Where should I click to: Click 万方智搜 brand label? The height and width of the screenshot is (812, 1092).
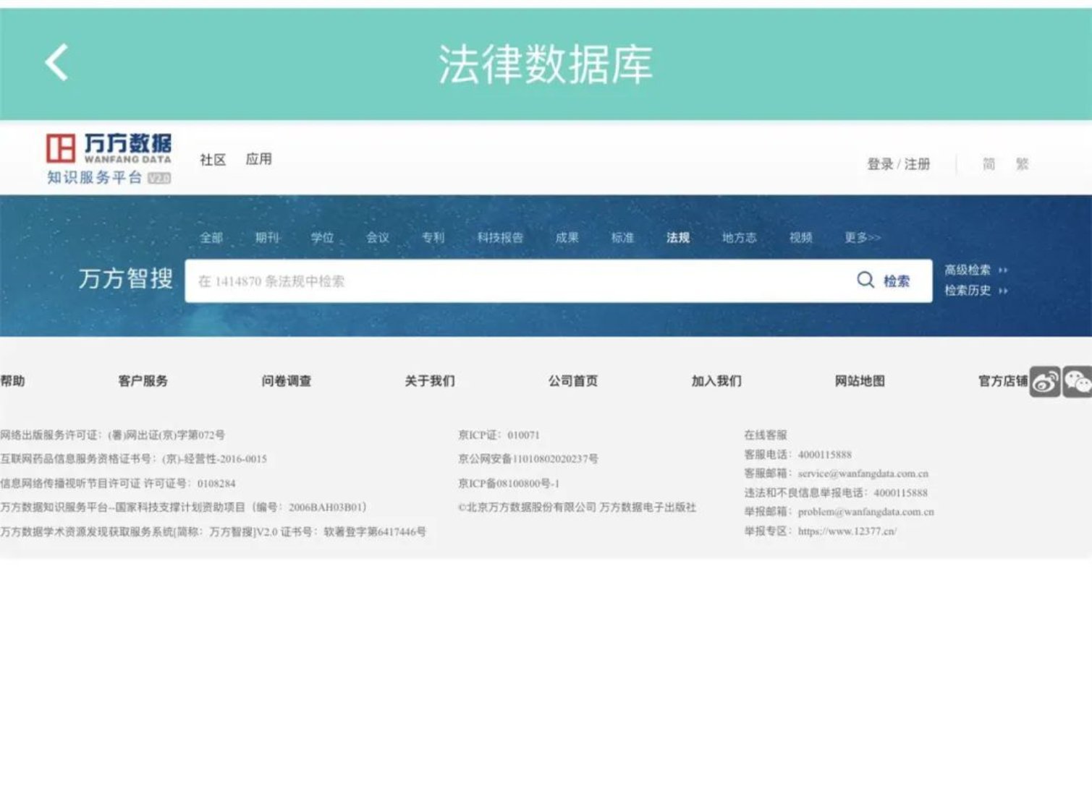(126, 278)
